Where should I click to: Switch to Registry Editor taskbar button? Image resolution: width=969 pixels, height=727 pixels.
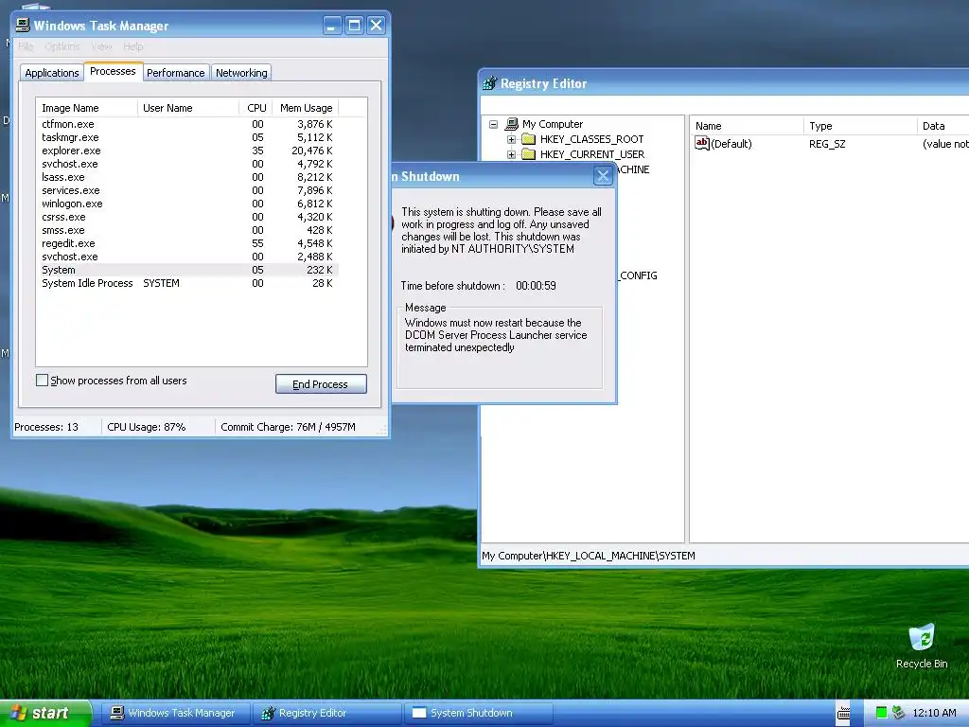pos(326,714)
